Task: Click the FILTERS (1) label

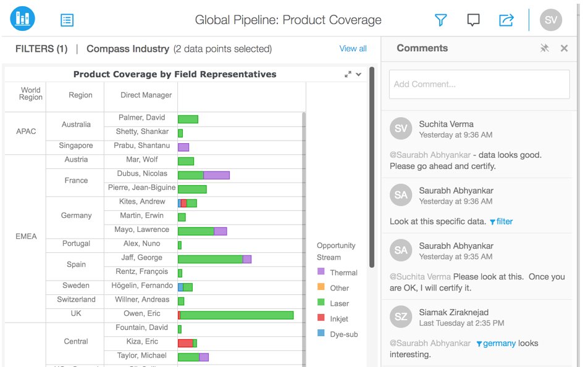Action: [x=41, y=49]
